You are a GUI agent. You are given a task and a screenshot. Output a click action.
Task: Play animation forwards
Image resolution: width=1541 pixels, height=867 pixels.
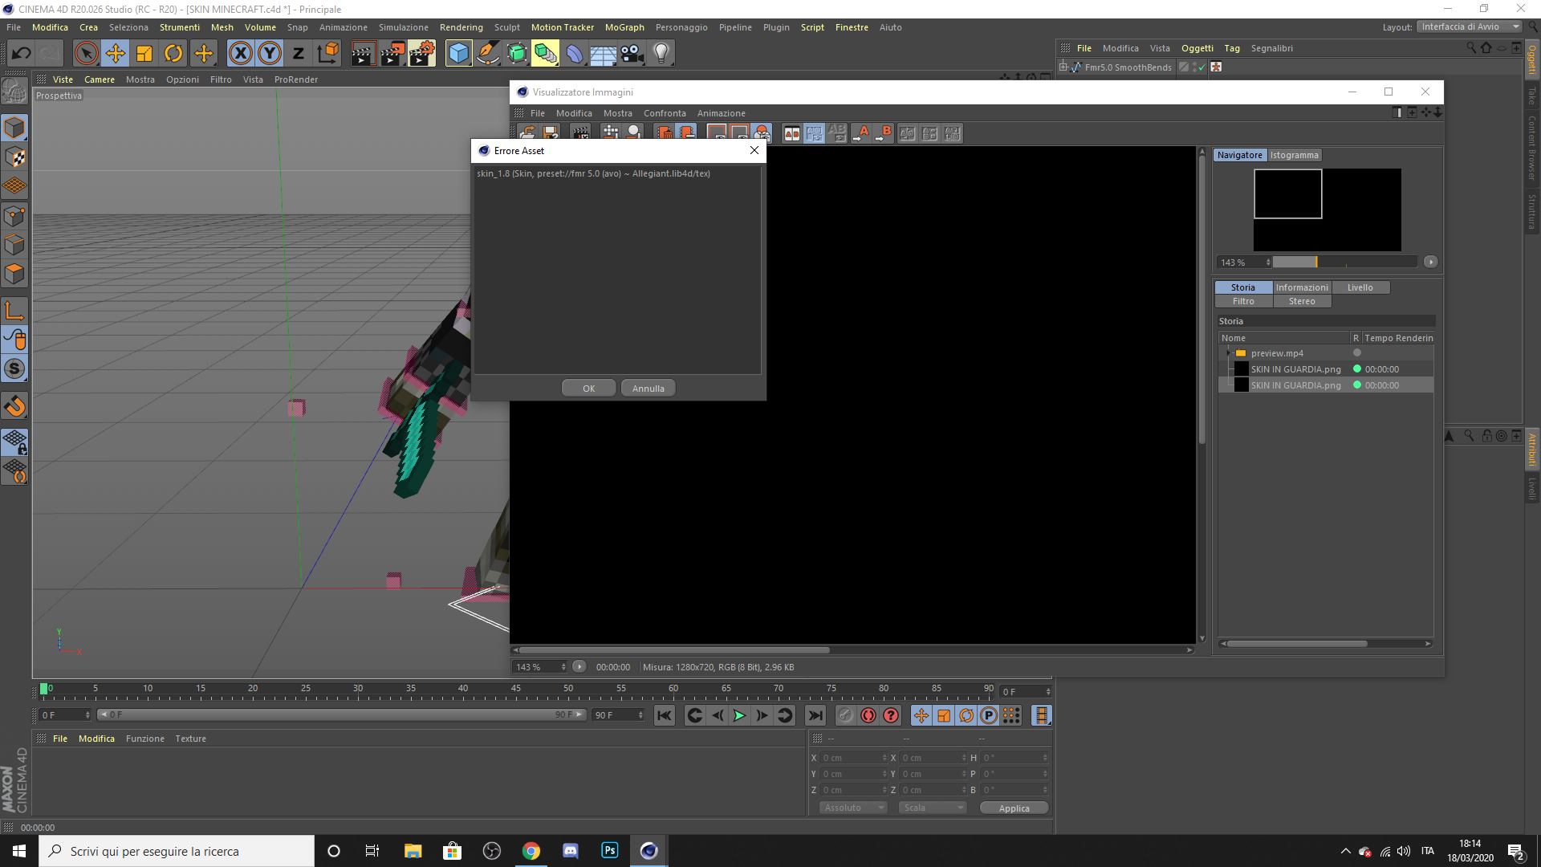(x=739, y=715)
